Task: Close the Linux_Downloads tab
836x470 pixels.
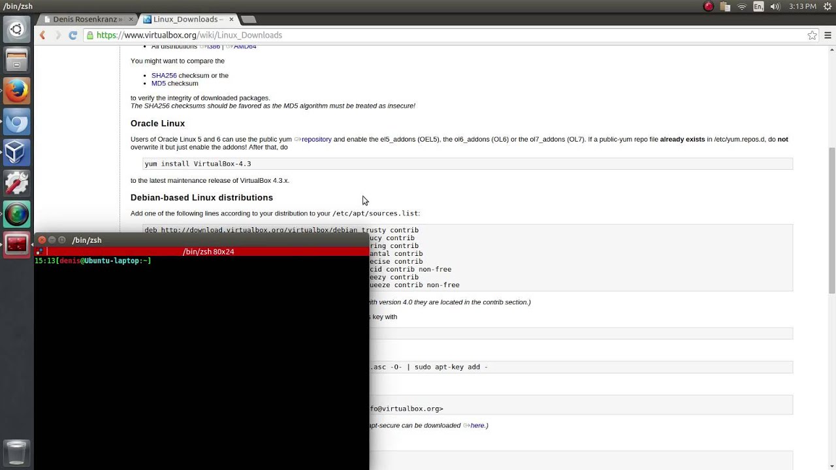Action: (231, 20)
